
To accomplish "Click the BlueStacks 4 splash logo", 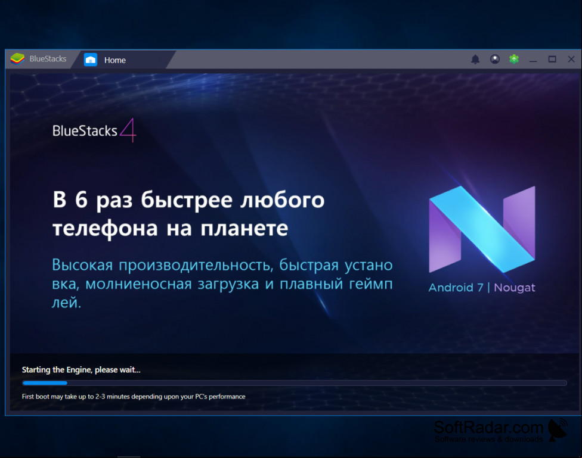I will click(x=94, y=130).
